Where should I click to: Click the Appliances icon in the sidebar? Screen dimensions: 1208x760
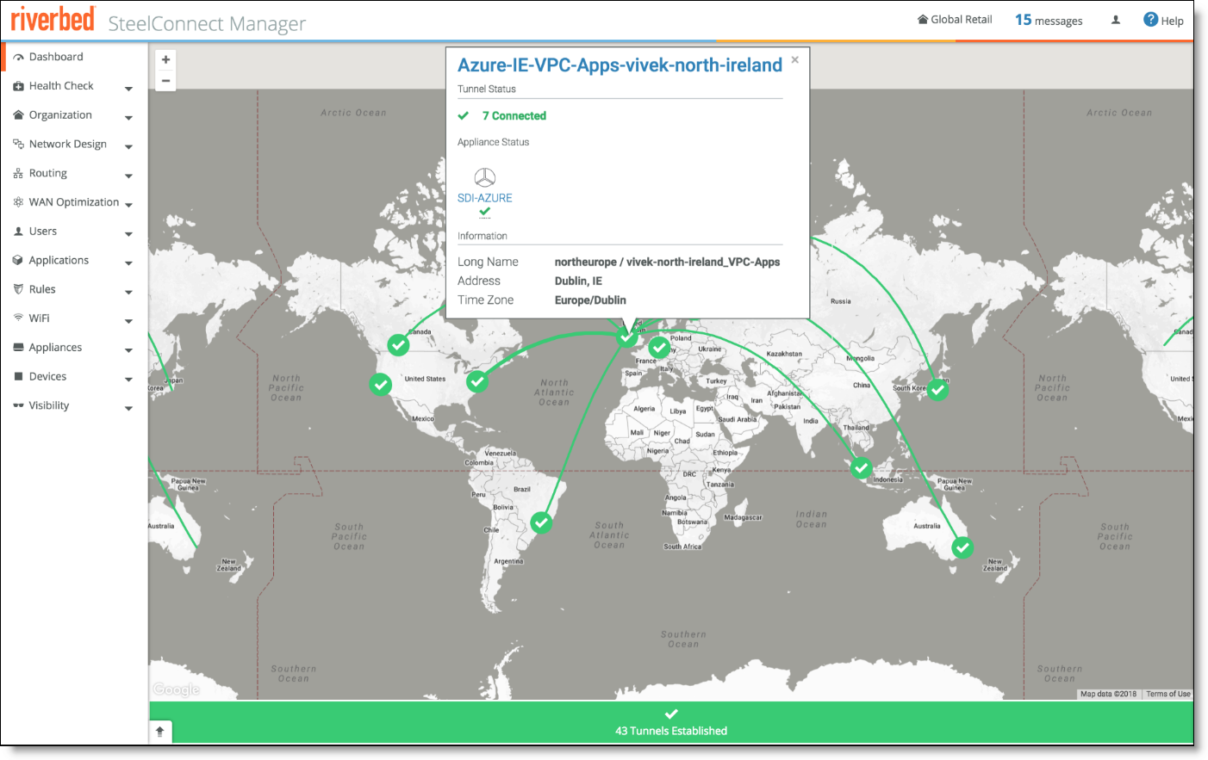tap(18, 348)
